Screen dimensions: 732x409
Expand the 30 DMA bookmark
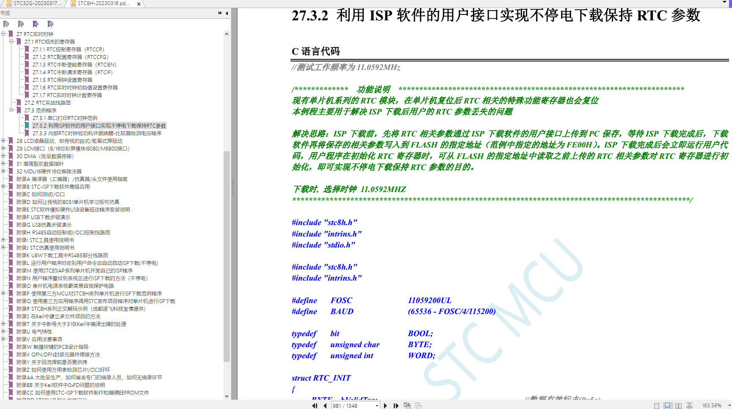(3, 156)
